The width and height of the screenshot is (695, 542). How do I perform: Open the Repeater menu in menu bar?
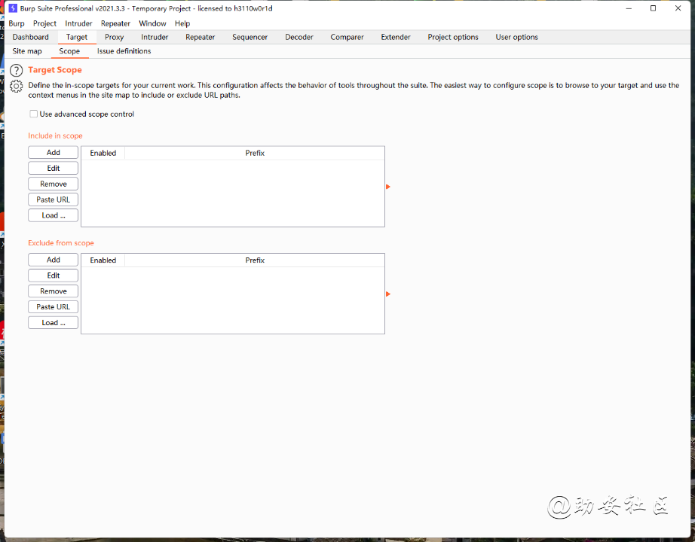115,23
